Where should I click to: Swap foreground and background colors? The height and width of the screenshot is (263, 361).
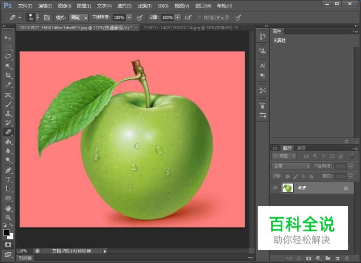click(11, 225)
